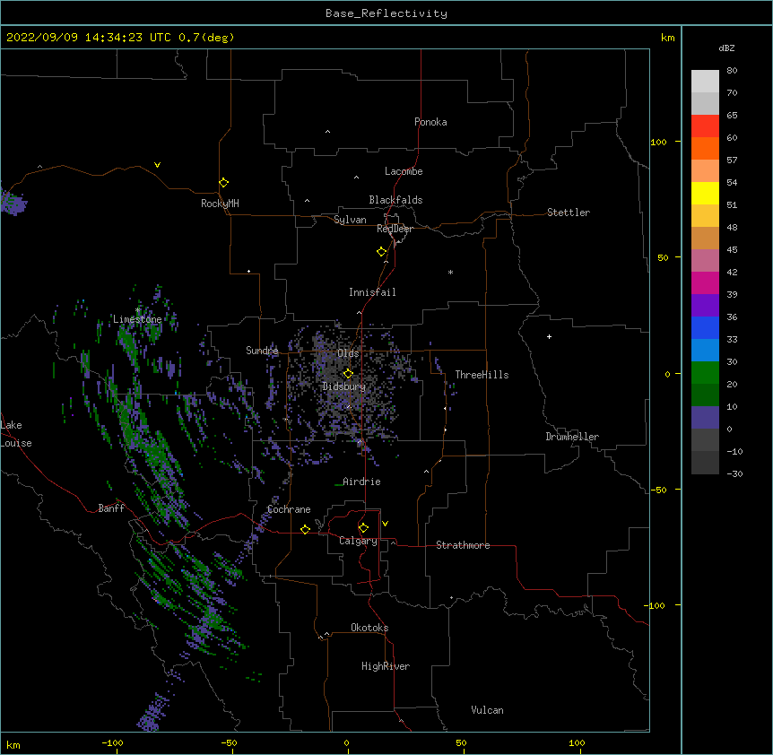Click the yellow V marker northwest of RockyMH
This screenshot has height=755, width=773.
click(x=157, y=165)
